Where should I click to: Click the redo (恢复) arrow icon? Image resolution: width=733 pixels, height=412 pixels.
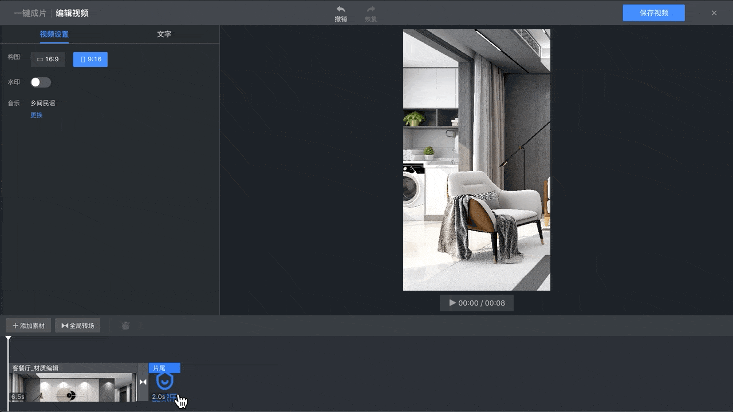point(371,10)
